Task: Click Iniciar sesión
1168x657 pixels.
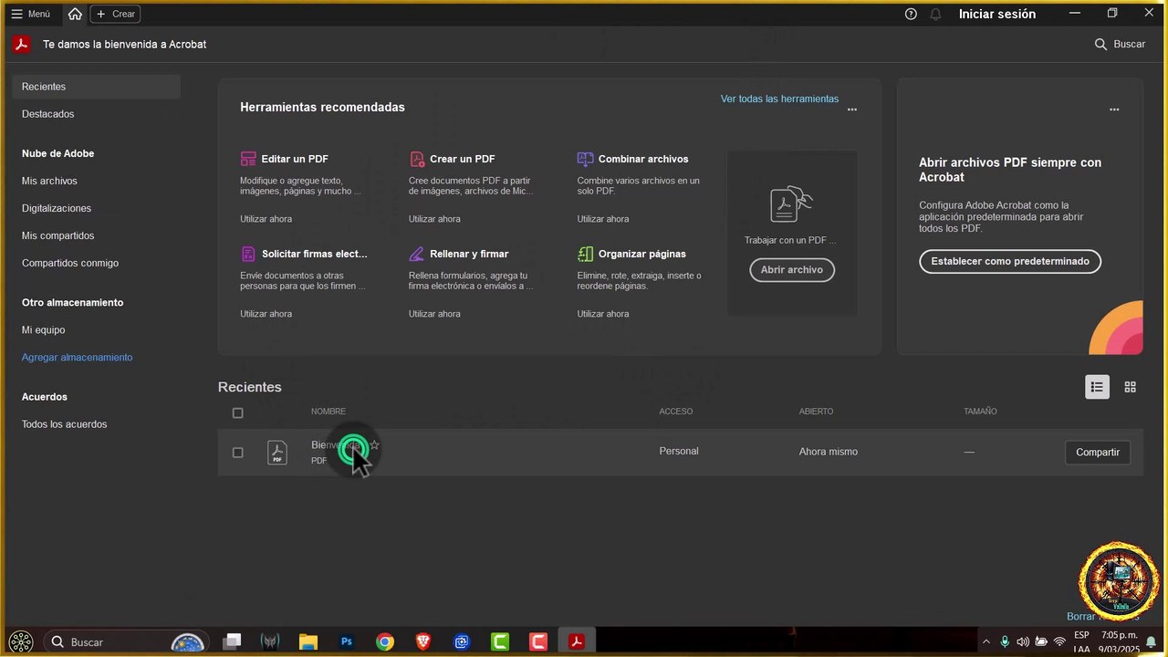Action: point(997,14)
